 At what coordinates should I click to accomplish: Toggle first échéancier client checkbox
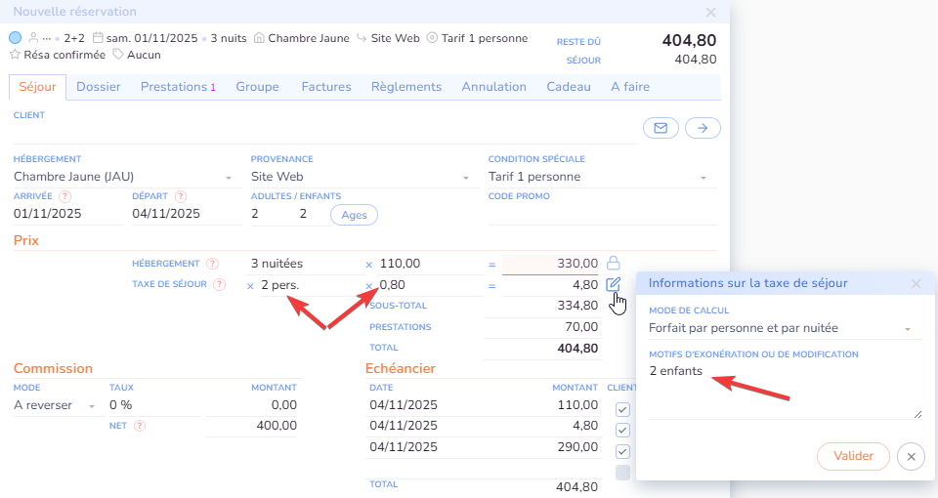tap(622, 409)
